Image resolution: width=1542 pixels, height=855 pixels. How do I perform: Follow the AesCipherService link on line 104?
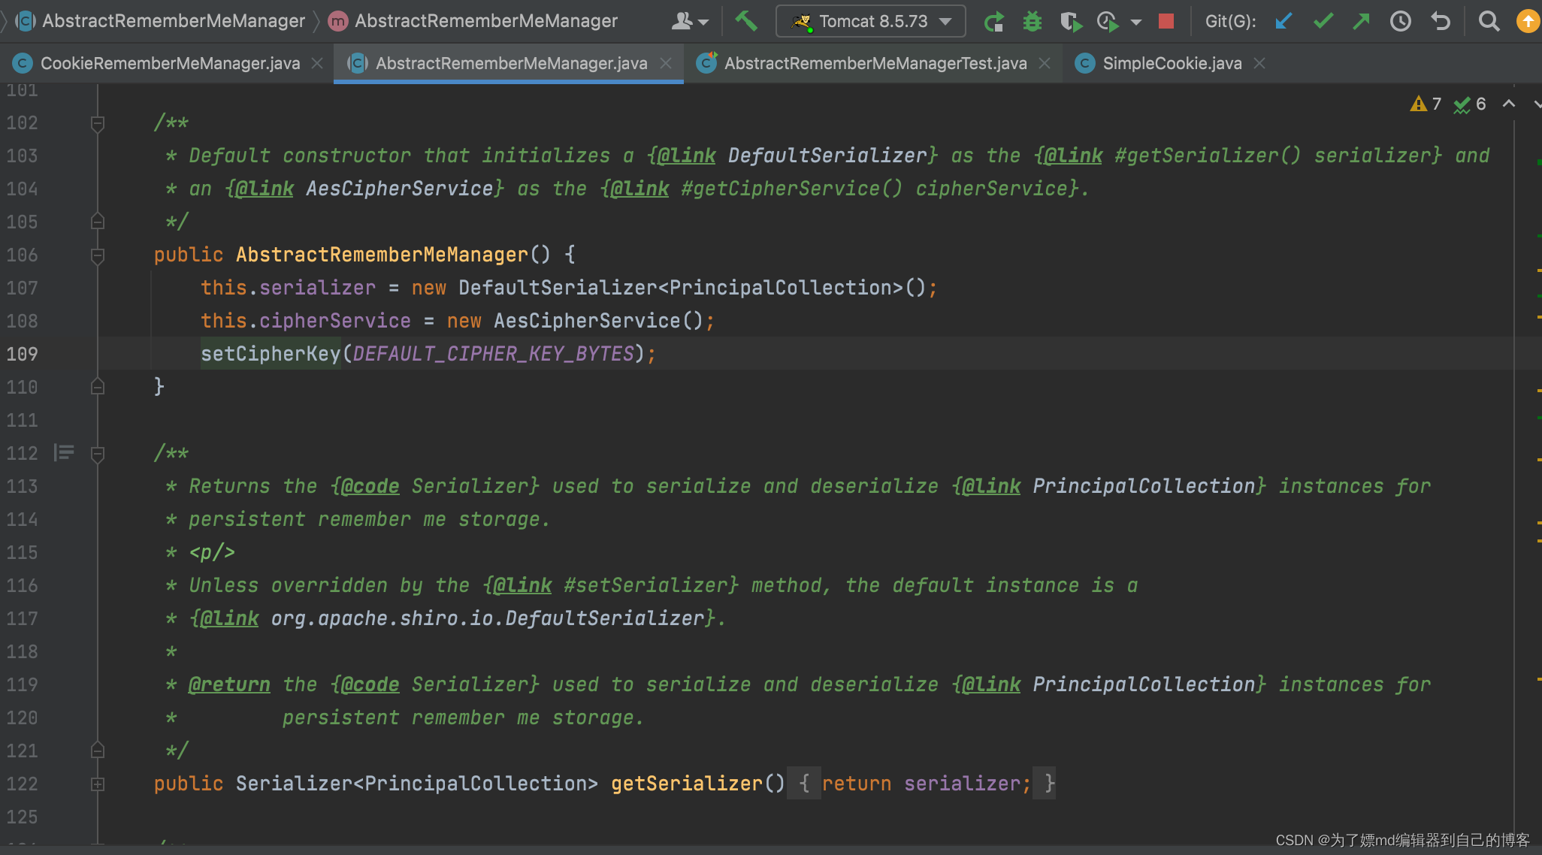[401, 189]
